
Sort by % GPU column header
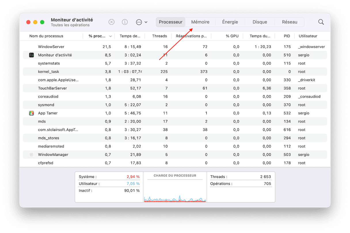click(232, 36)
